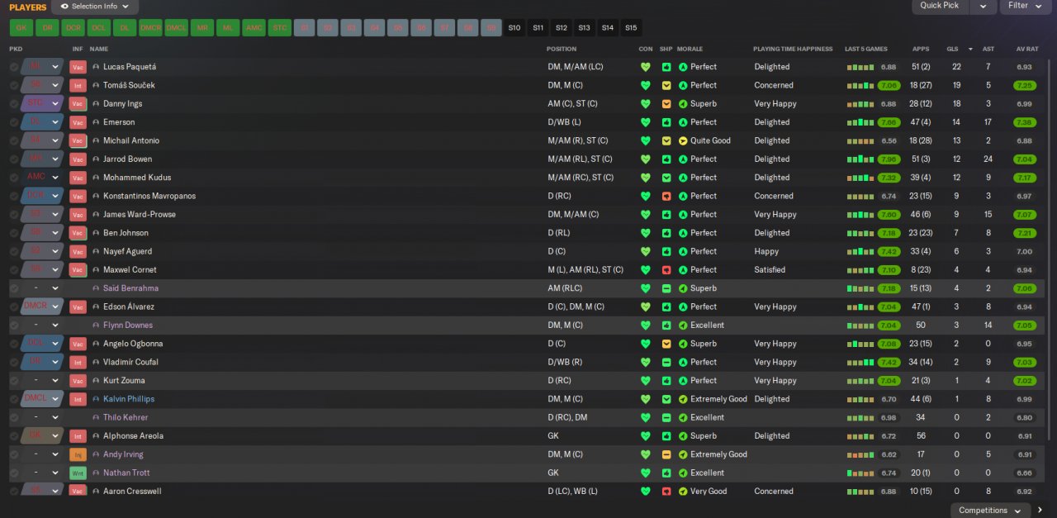Click the Vac icon beside Kurt Zouma

click(x=78, y=381)
